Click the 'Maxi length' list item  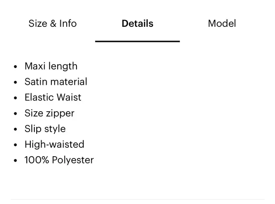tap(51, 67)
